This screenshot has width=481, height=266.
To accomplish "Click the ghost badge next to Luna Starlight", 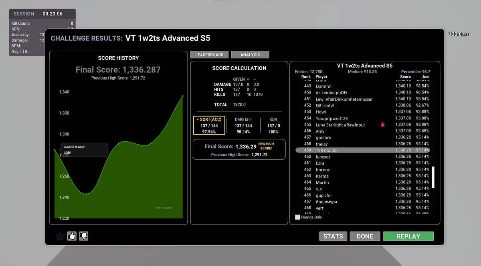I will (x=383, y=125).
